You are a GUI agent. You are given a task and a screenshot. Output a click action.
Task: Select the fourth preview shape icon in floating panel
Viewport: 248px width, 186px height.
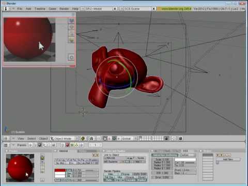coord(71,40)
